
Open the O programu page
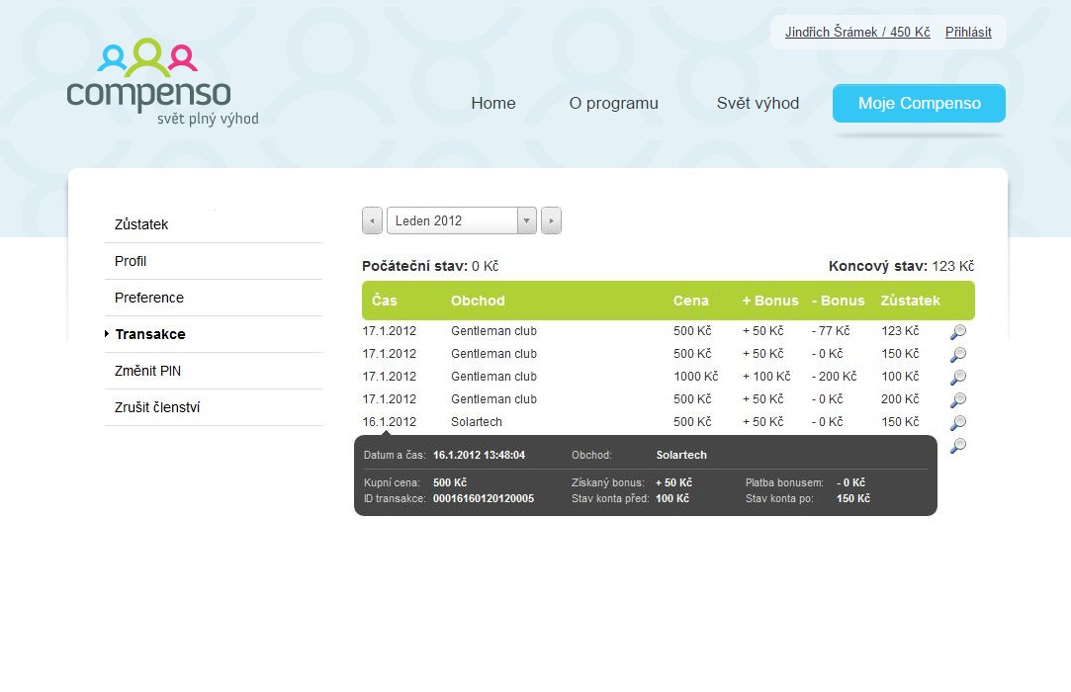click(x=613, y=103)
